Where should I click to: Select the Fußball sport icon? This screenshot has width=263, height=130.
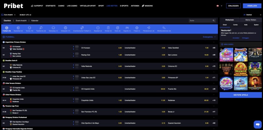pos(7,28)
